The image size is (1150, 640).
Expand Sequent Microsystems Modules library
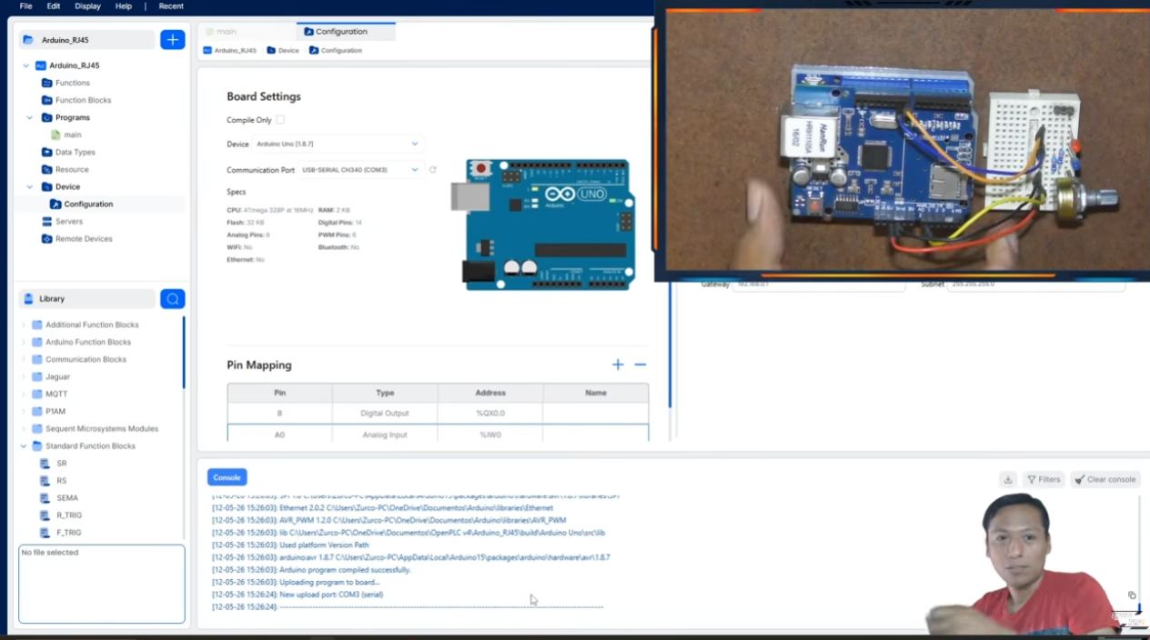click(24, 428)
